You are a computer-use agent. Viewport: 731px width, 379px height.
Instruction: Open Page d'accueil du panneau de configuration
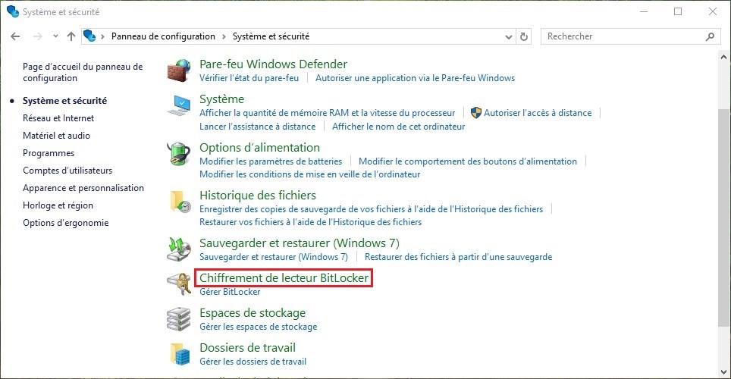coord(83,72)
